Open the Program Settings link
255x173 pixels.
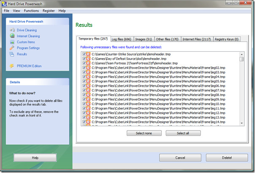pyautogui.click(x=28, y=48)
